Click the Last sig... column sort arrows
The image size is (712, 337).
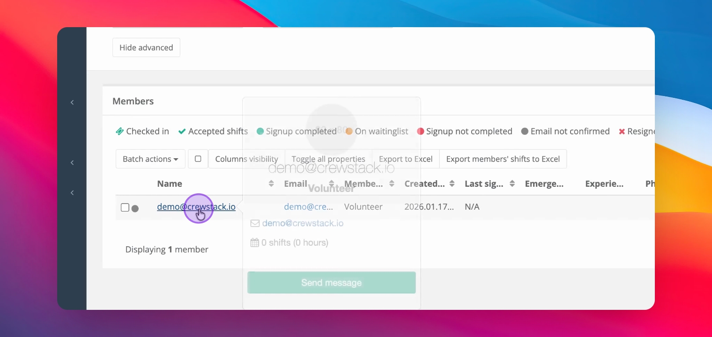pos(512,183)
